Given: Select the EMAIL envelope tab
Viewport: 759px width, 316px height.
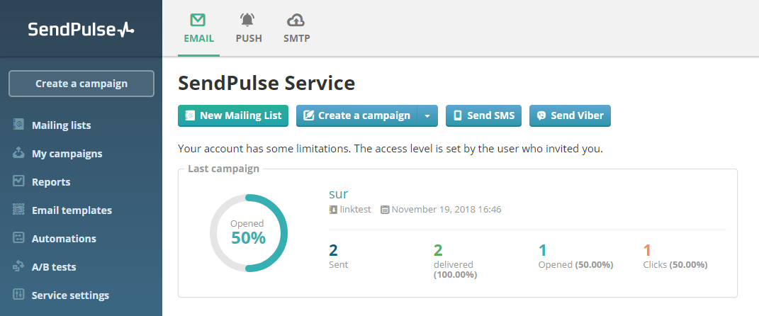Looking at the screenshot, I should 198,28.
